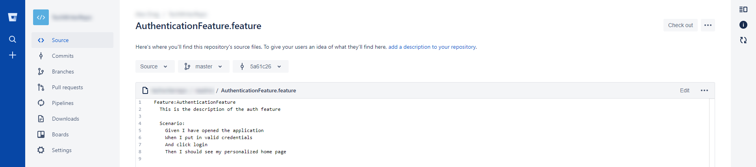Open search with the magnifier icon

pyautogui.click(x=13, y=39)
